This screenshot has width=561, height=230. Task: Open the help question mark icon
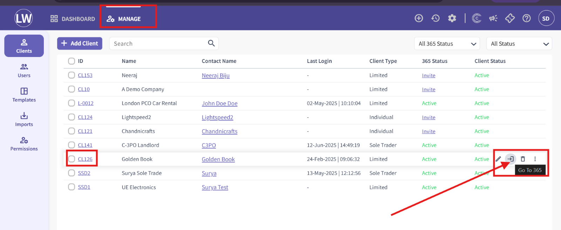point(527,18)
